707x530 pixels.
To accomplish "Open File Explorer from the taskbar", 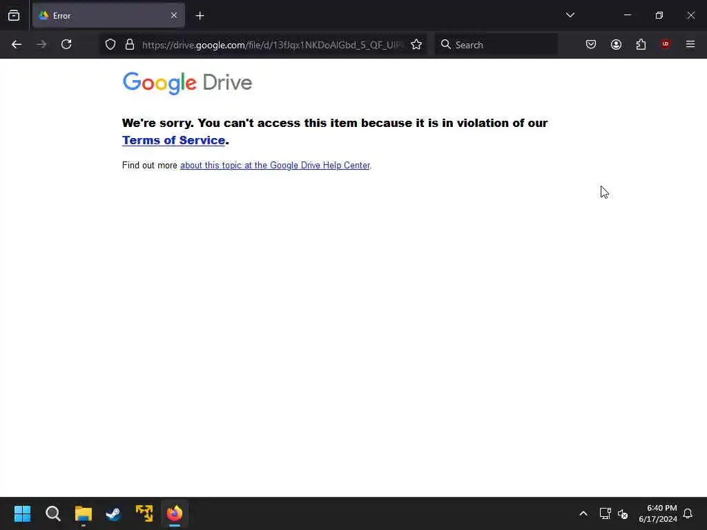I will pos(84,513).
